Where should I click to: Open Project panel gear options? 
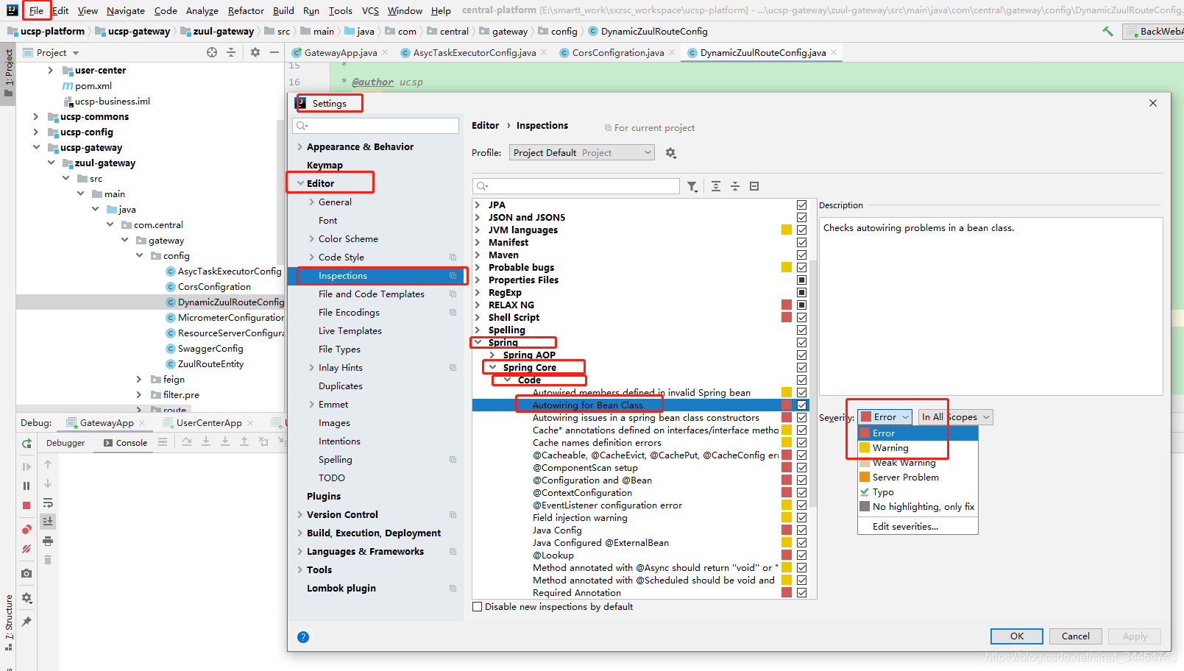(x=255, y=52)
